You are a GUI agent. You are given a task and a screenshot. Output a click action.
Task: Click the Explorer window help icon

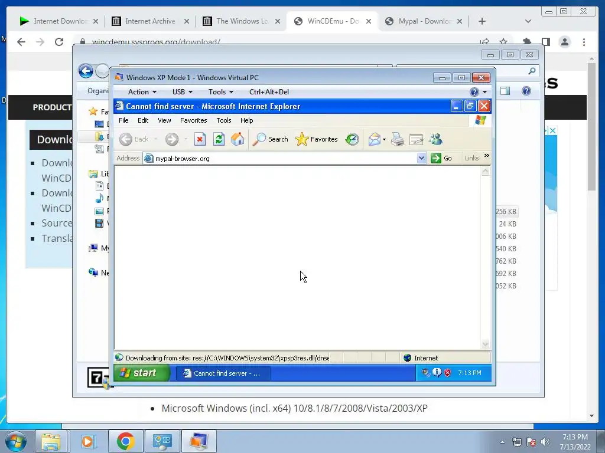pos(526,91)
